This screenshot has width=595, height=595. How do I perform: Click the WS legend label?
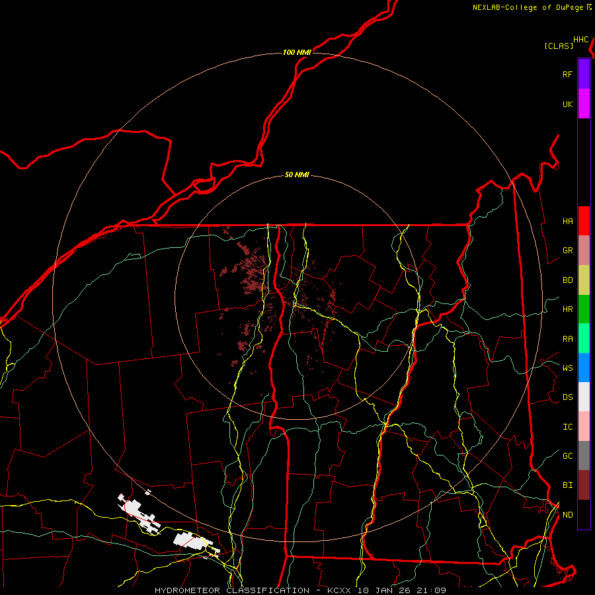(x=567, y=368)
